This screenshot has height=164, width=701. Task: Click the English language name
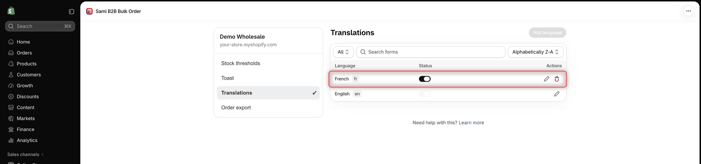[x=342, y=94]
